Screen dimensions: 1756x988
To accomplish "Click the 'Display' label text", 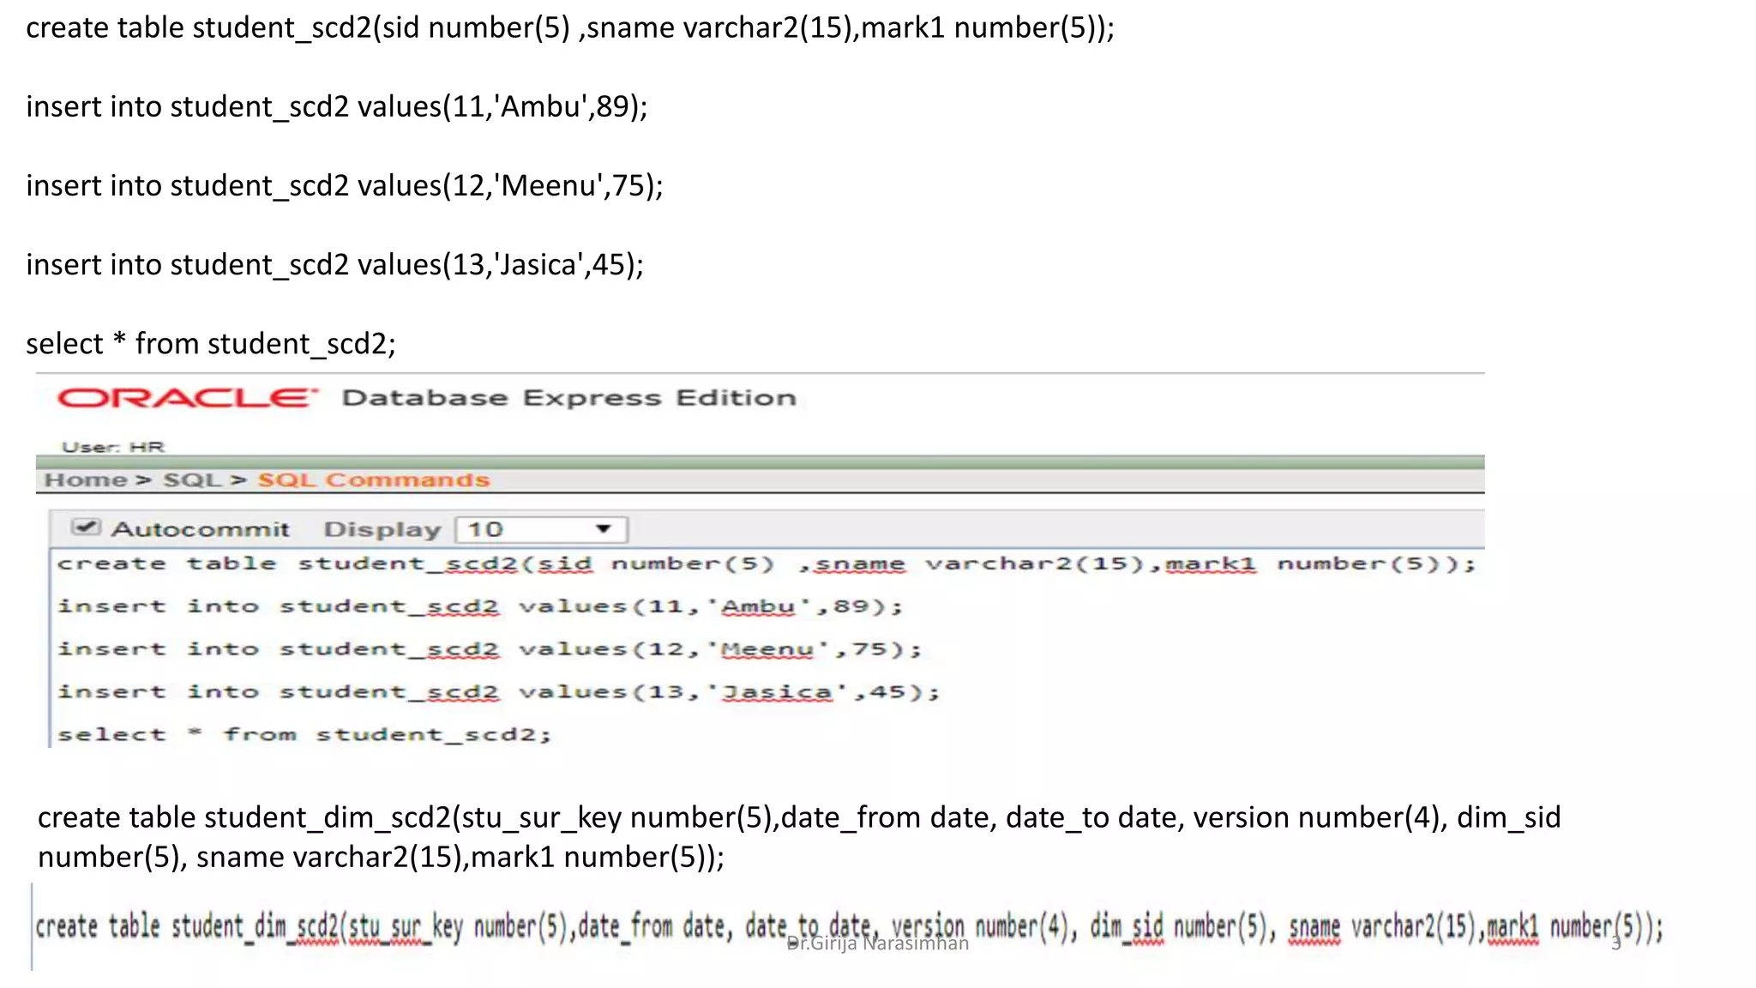I will pos(382,530).
